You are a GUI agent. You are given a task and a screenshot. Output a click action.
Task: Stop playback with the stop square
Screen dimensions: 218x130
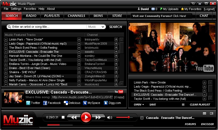click(x=63, y=117)
